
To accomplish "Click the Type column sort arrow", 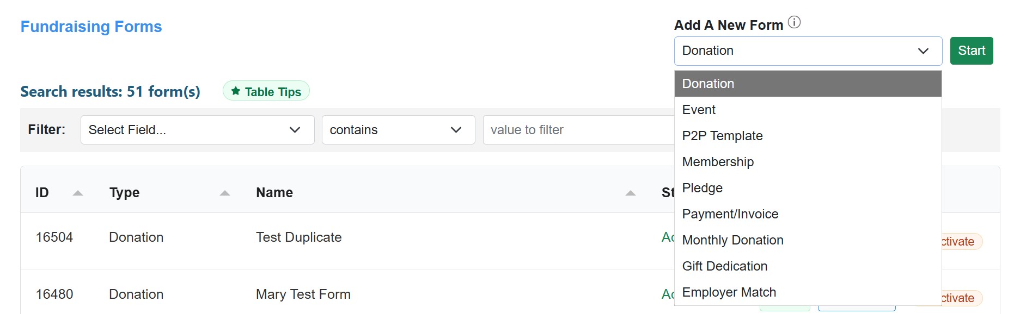I will [225, 193].
